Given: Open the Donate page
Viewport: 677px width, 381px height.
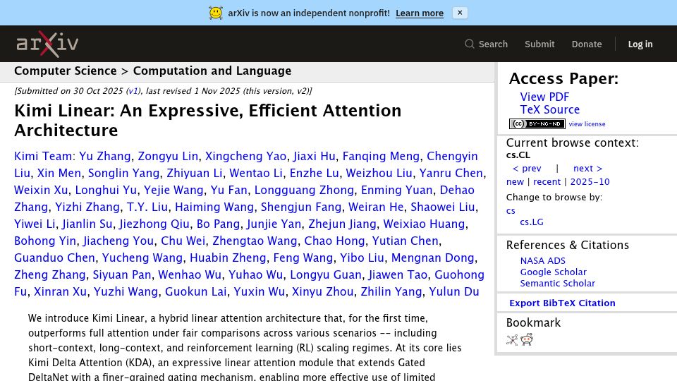Looking at the screenshot, I should pos(586,44).
